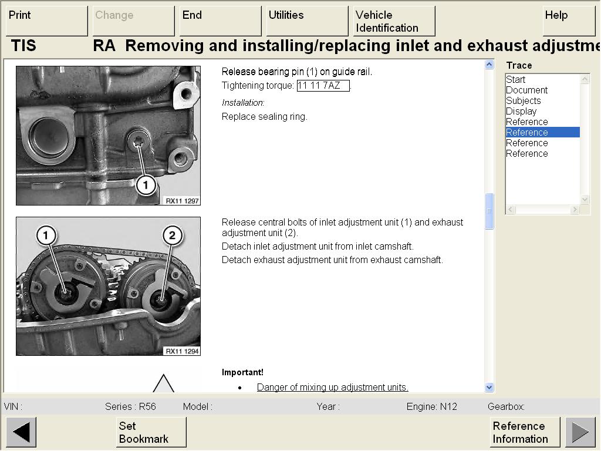Click Trace list scroll right arrow

click(x=575, y=210)
